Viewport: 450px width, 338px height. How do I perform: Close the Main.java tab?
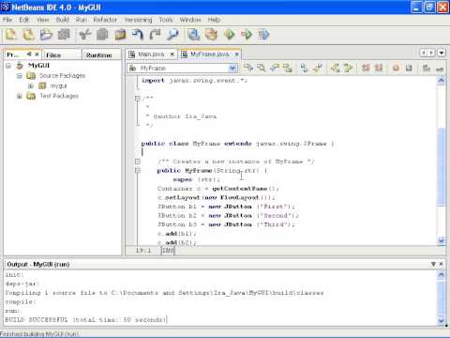click(172, 54)
